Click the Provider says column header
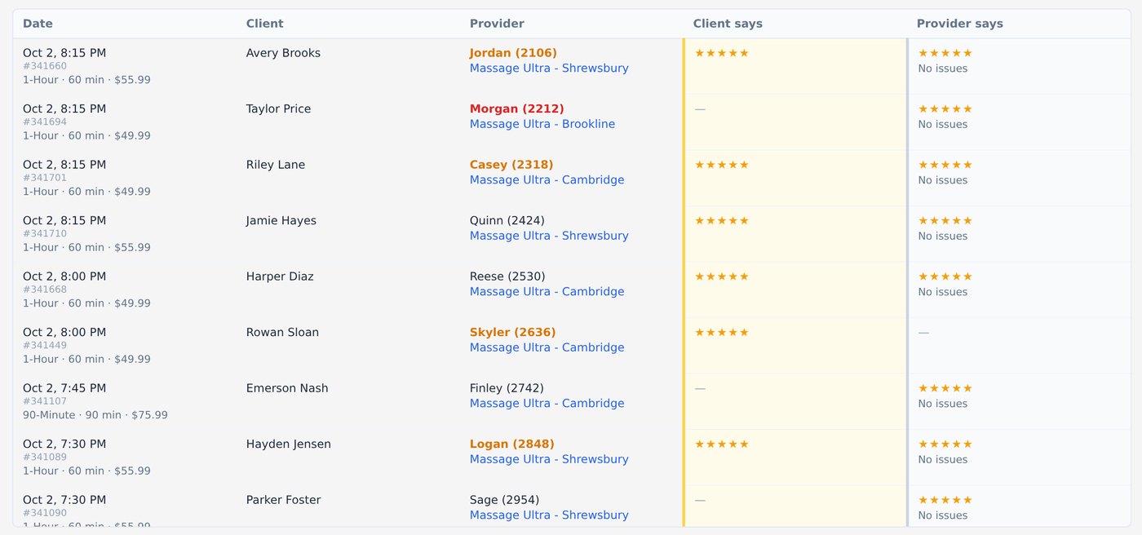Image resolution: width=1142 pixels, height=535 pixels. pyautogui.click(x=960, y=24)
